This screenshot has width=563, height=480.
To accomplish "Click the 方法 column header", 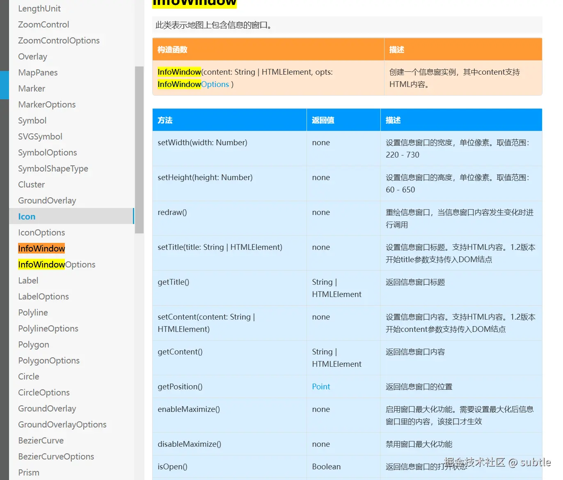I will point(229,120).
